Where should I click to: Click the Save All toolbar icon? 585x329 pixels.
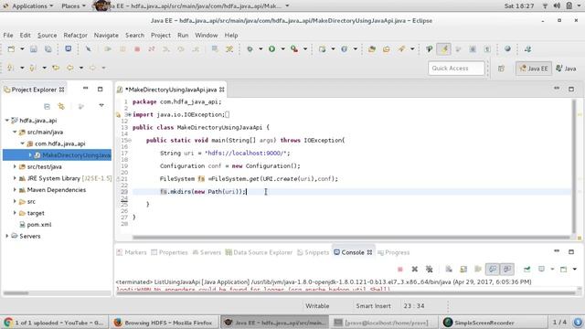[48, 48]
